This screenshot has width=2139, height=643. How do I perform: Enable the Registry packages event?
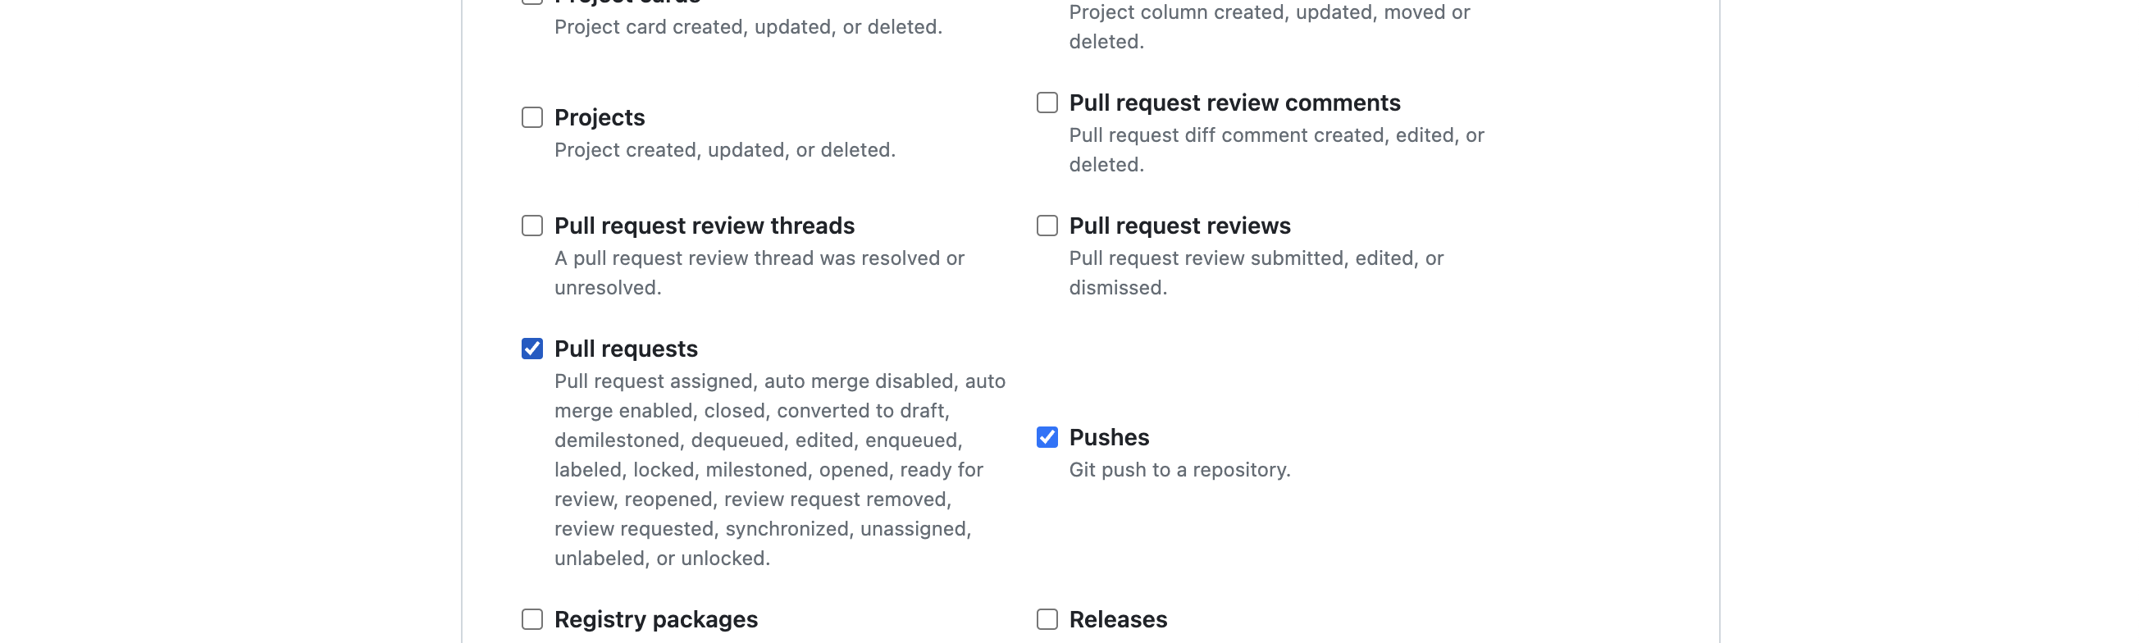[532, 619]
